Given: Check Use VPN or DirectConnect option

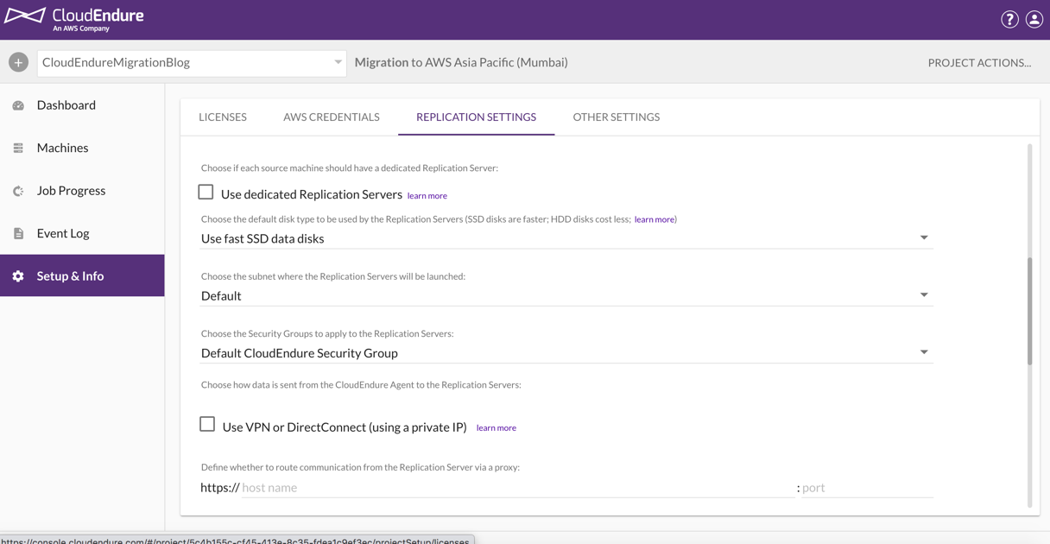Looking at the screenshot, I should click(x=207, y=424).
